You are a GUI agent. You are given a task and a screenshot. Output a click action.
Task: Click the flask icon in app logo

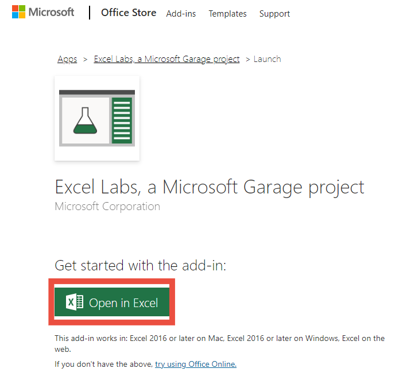click(84, 120)
